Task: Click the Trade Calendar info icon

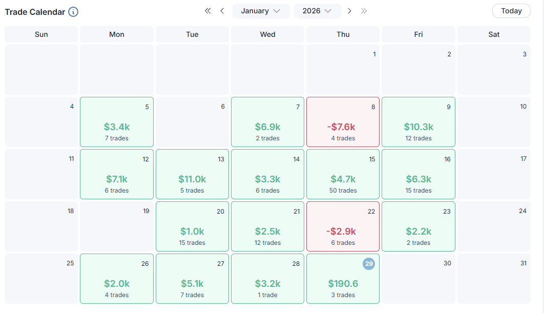Action: pos(73,12)
